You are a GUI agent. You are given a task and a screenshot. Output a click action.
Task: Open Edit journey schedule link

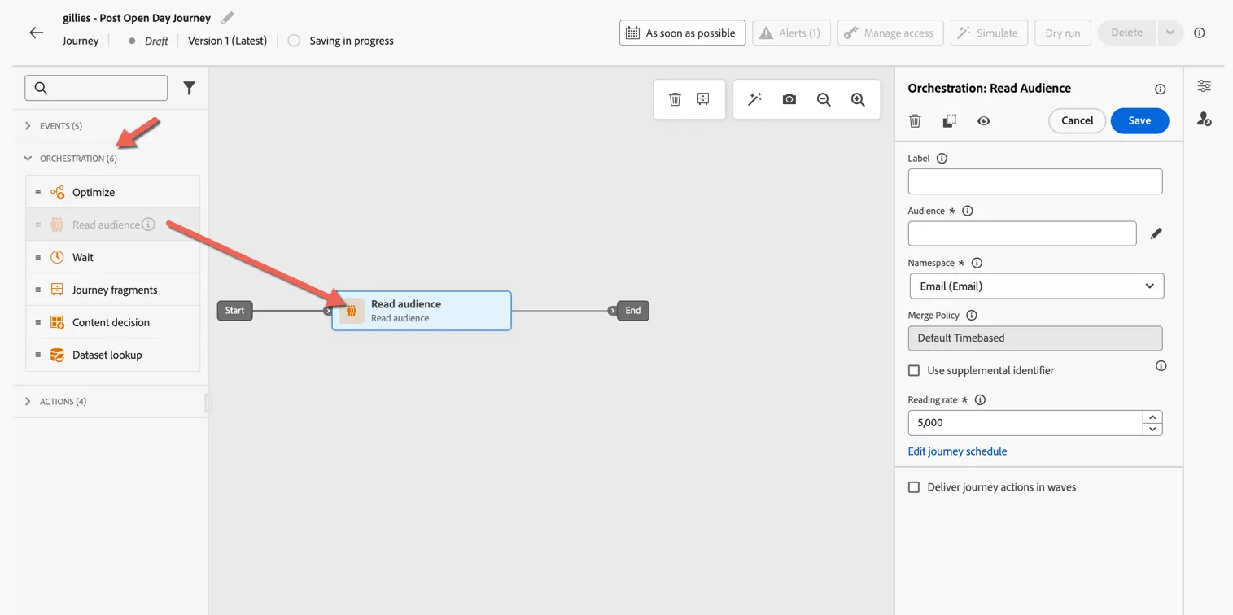pyautogui.click(x=957, y=451)
